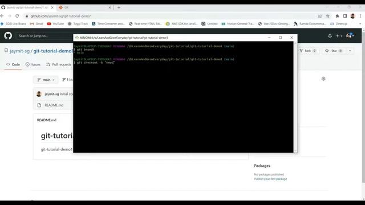Open the GitHub user avatar menu

(x=350, y=36)
